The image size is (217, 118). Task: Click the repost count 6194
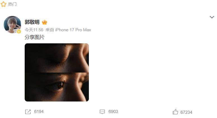coord(39,112)
